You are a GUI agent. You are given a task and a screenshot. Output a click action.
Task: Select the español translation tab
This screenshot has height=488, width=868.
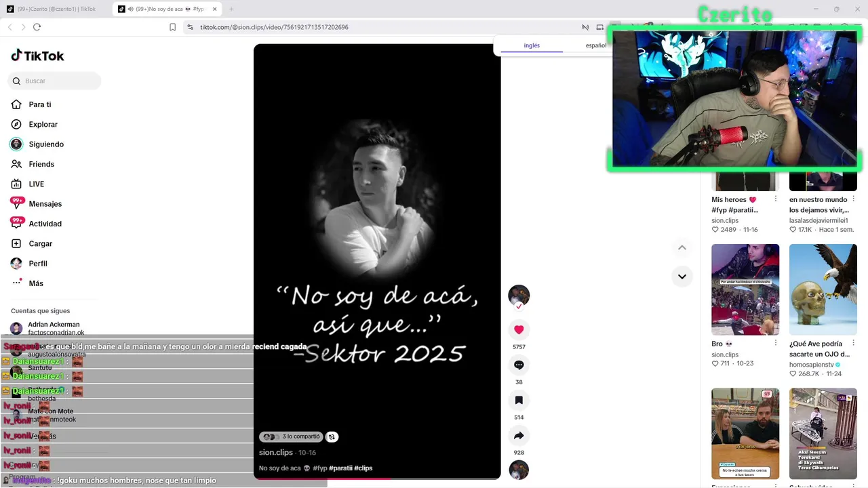596,45
